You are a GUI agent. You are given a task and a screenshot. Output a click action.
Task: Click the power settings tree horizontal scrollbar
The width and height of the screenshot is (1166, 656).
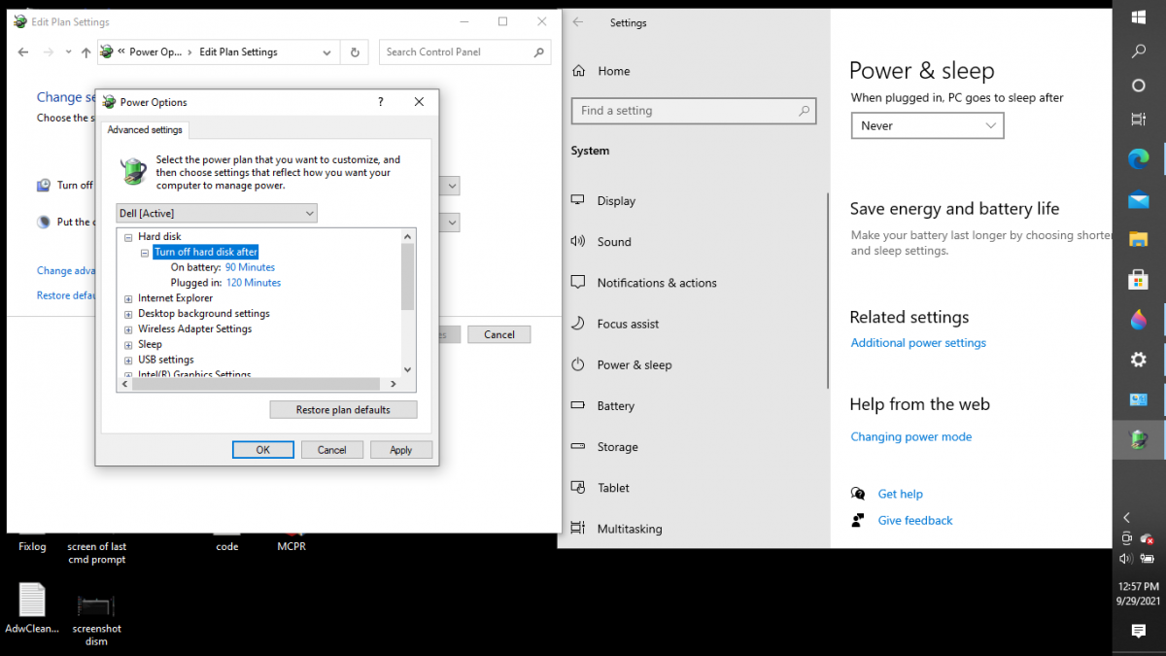(x=258, y=384)
